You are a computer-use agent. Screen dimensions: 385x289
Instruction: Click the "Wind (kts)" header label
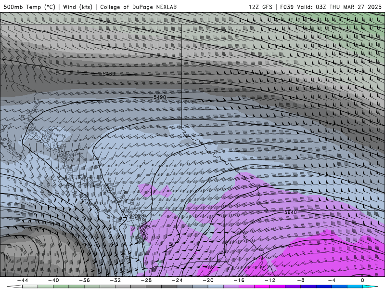click(x=77, y=7)
